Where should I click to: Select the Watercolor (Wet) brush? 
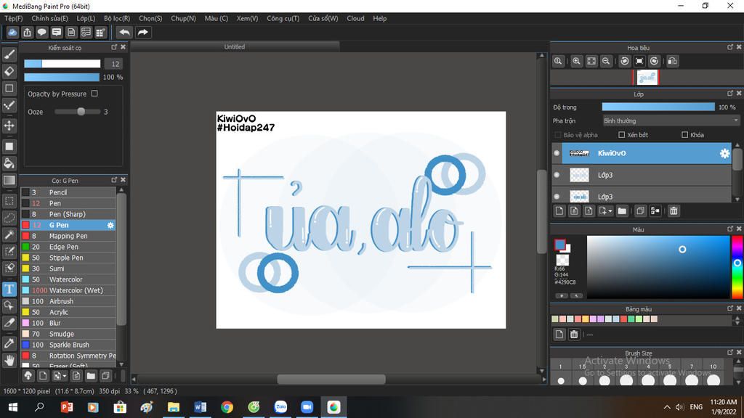coord(68,290)
